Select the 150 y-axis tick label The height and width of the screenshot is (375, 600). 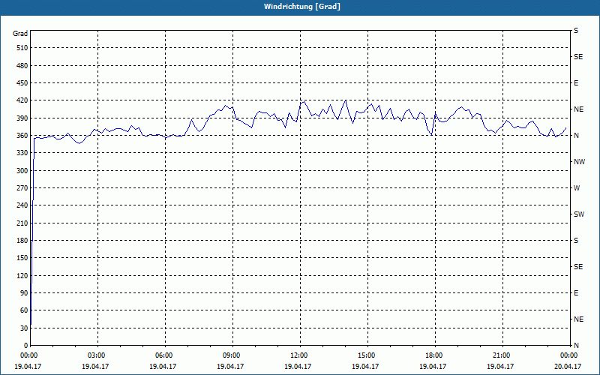[22, 258]
